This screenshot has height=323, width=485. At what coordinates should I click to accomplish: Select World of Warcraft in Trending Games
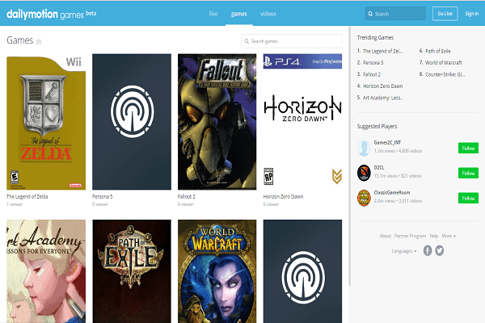(443, 63)
